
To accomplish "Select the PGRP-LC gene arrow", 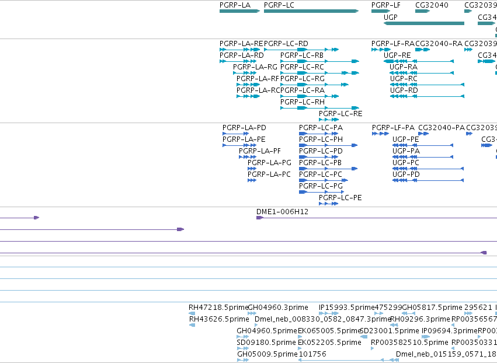I will [311, 11].
